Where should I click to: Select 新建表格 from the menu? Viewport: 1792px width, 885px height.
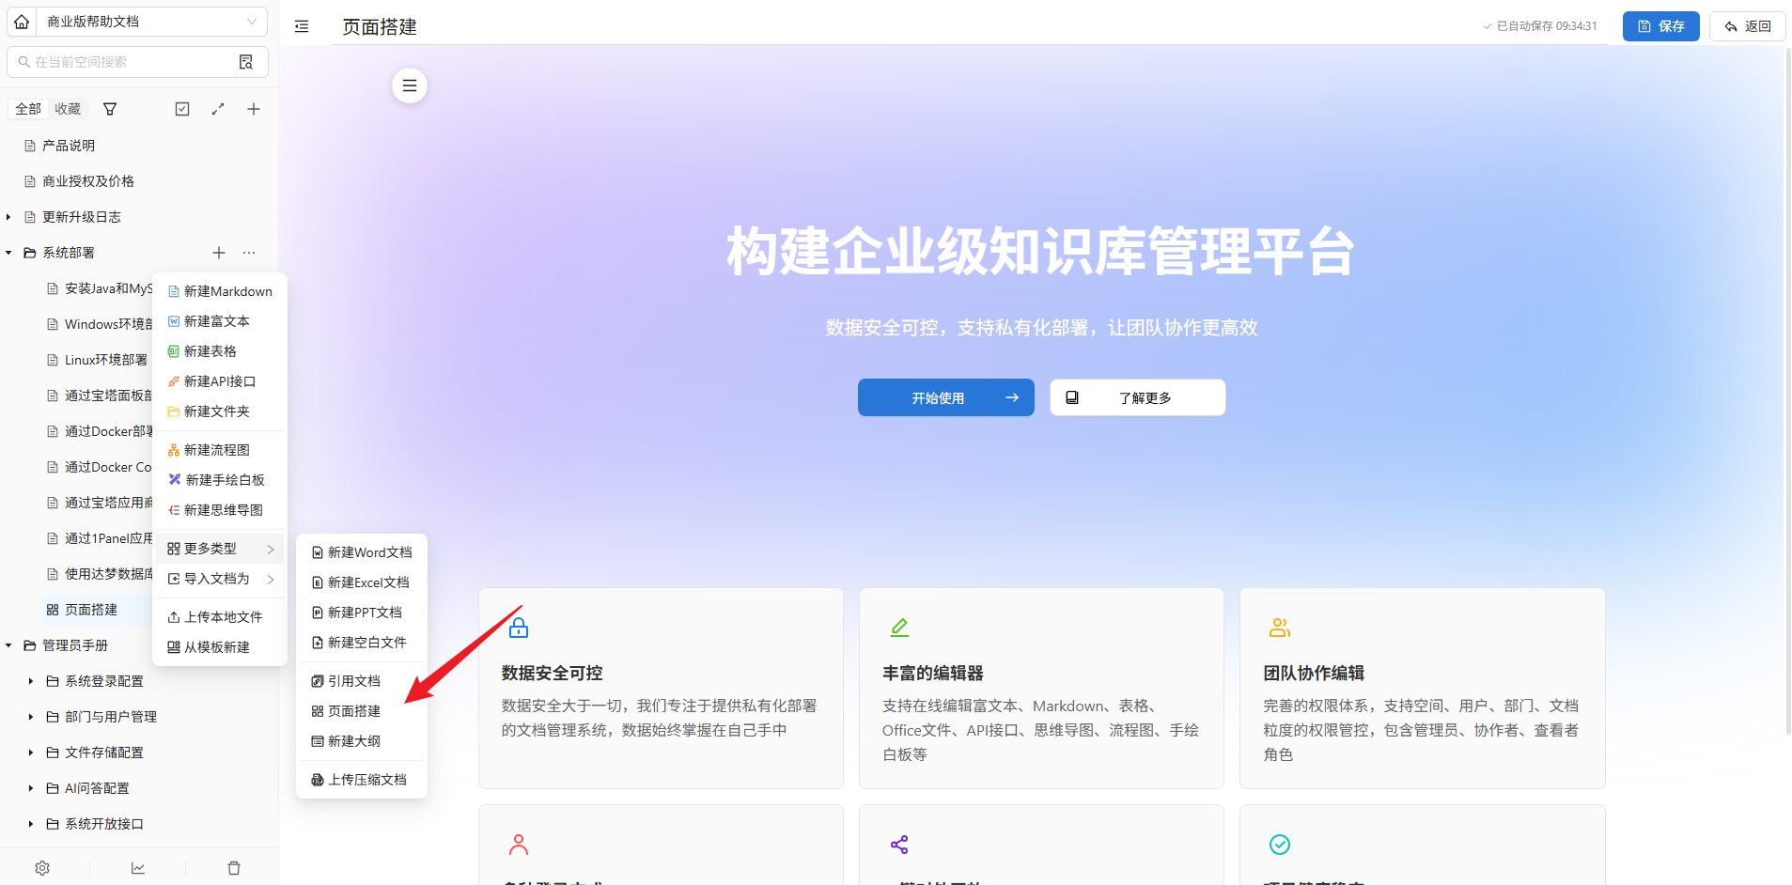click(x=220, y=351)
